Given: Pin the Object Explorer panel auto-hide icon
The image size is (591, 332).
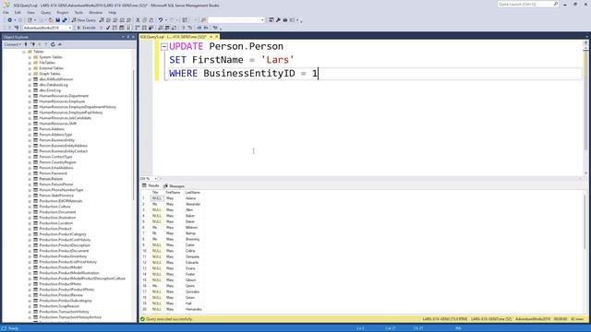Looking at the screenshot, I should click(x=128, y=37).
